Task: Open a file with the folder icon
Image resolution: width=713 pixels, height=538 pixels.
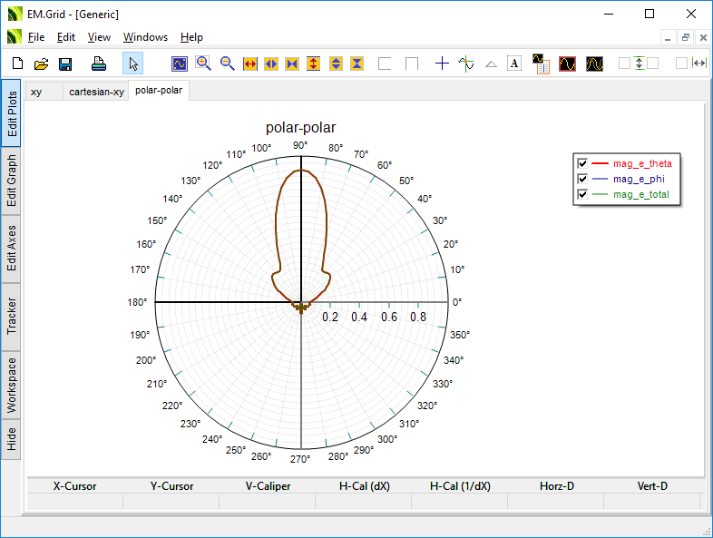Action: (41, 64)
